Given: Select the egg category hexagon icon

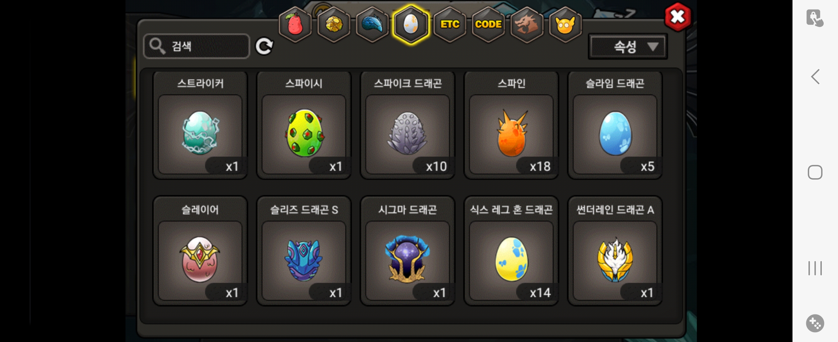Looking at the screenshot, I should pos(411,25).
